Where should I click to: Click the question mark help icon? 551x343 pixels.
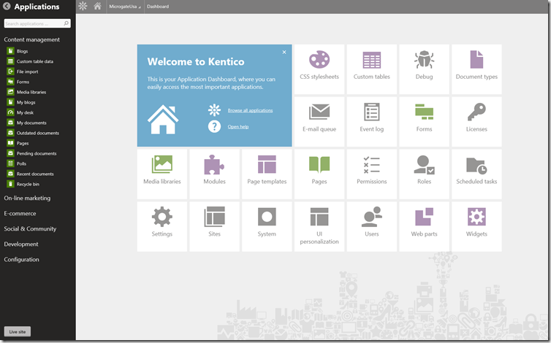[214, 126]
